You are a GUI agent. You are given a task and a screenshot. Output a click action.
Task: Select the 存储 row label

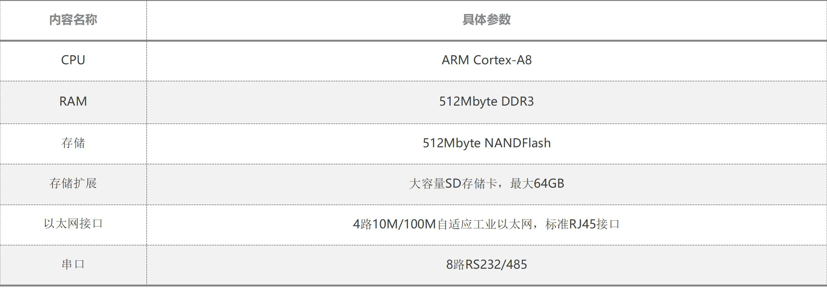tap(73, 143)
